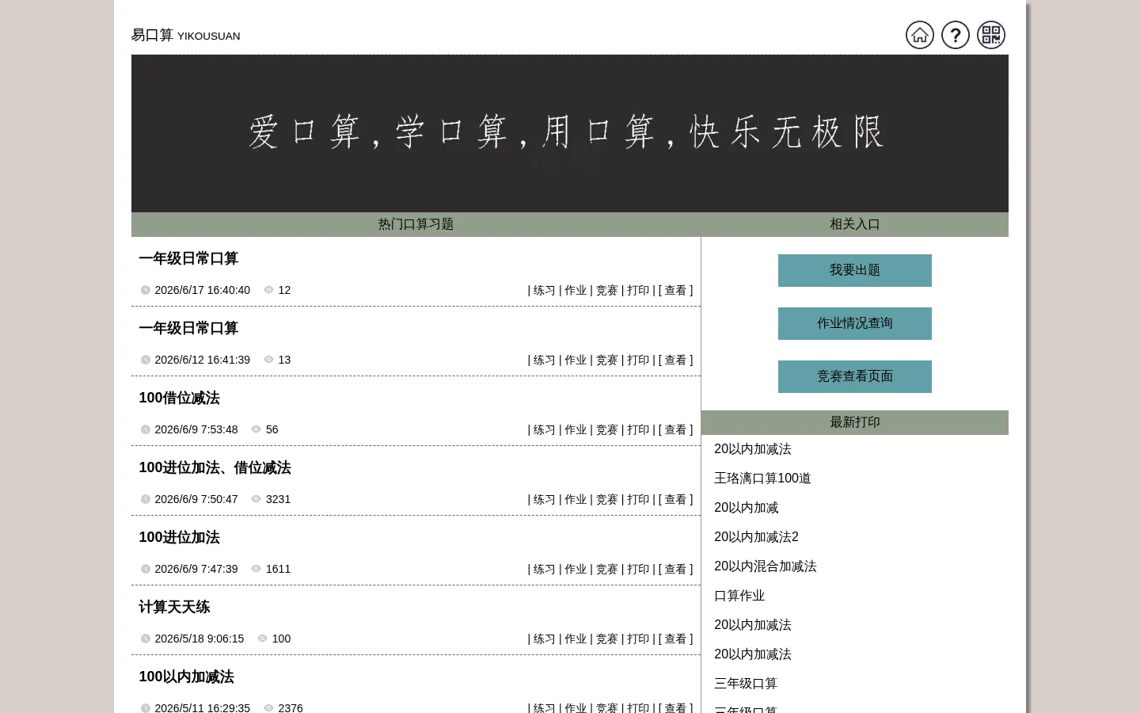The width and height of the screenshot is (1140, 713).
Task: Open the 100以内加减法 exercise title
Action: (x=186, y=677)
